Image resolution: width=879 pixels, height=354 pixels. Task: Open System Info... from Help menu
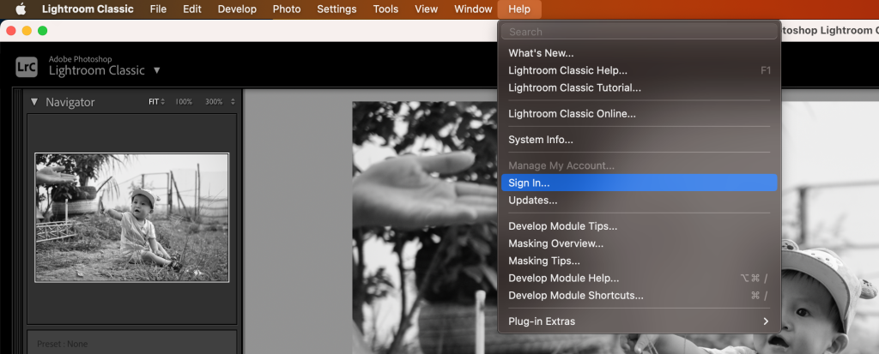pyautogui.click(x=639, y=140)
